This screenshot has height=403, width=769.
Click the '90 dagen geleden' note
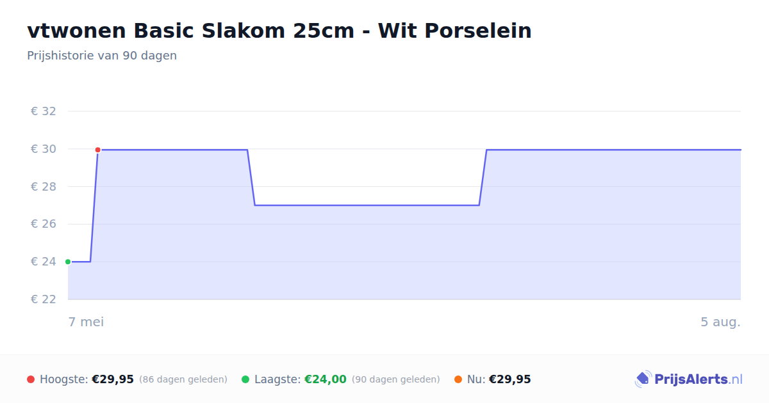(x=396, y=379)
